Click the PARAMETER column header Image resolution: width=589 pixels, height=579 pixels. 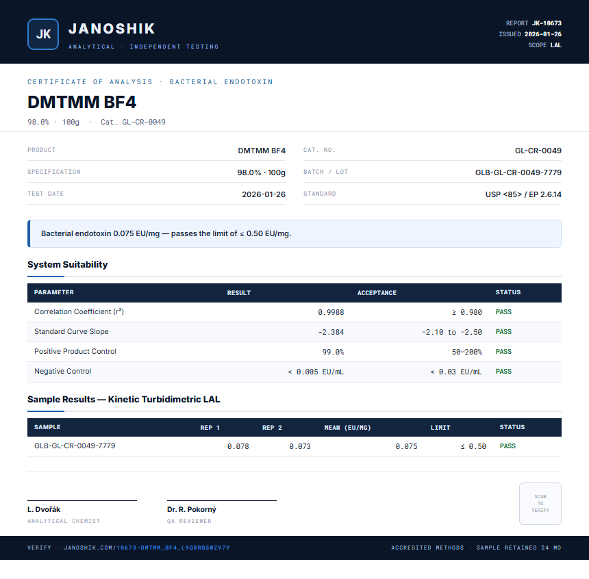point(53,292)
